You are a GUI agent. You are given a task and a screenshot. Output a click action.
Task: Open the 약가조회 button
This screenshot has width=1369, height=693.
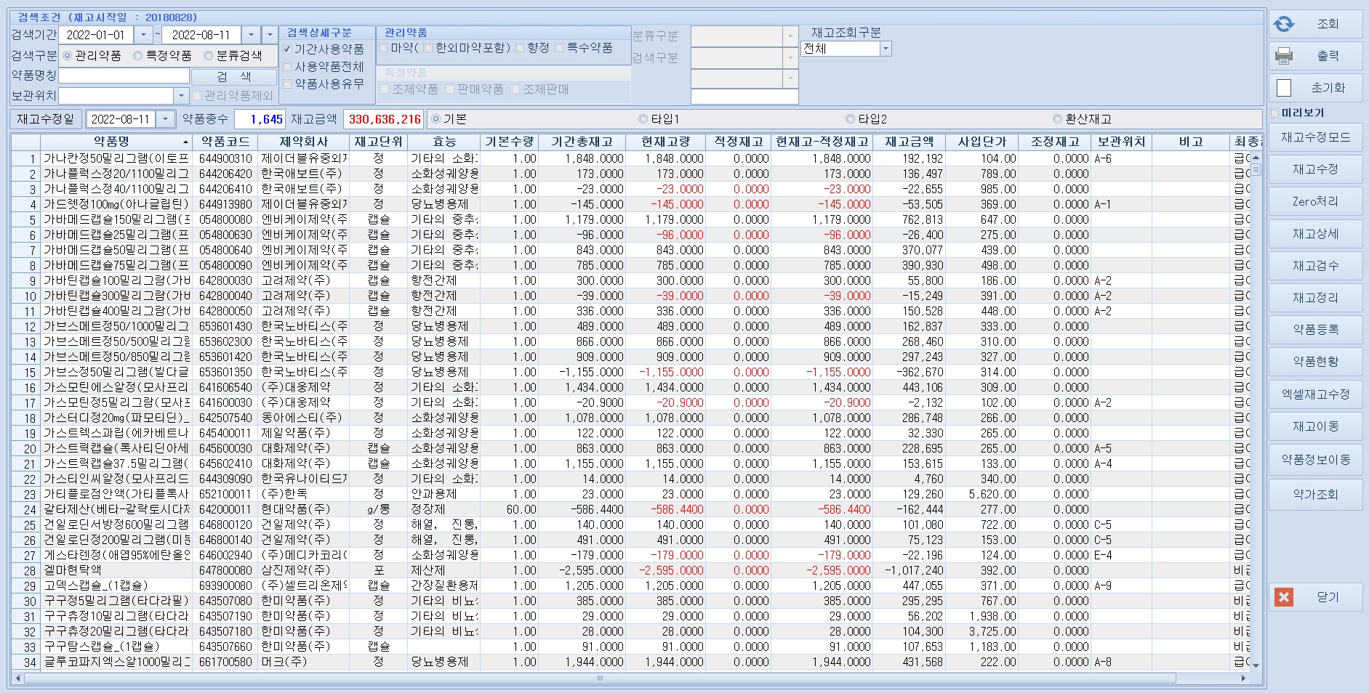1315,495
